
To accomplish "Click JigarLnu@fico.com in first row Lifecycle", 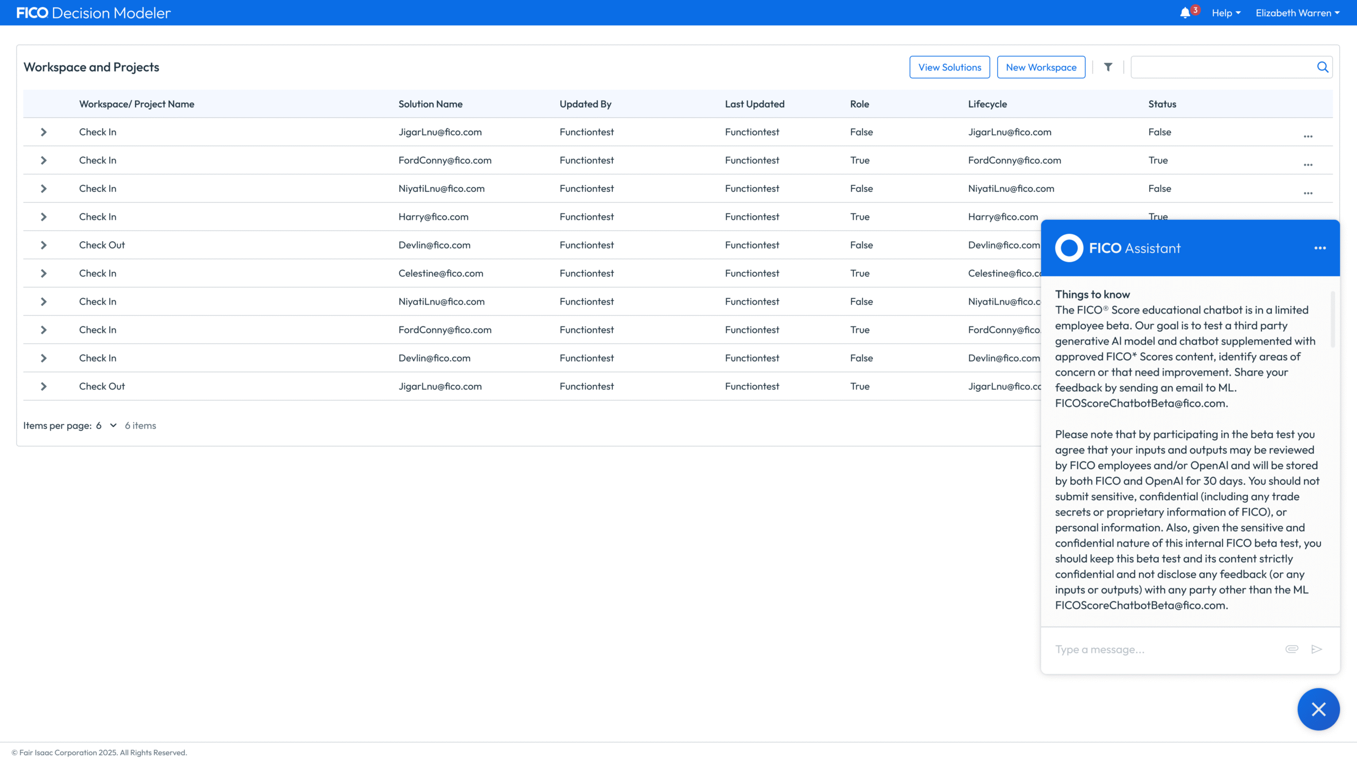I will coord(1009,132).
